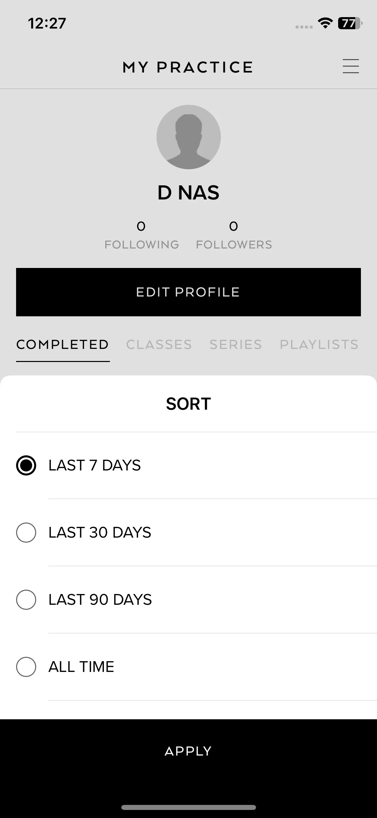Pick the All Time radio option
Image resolution: width=377 pixels, height=818 pixels.
click(x=26, y=667)
